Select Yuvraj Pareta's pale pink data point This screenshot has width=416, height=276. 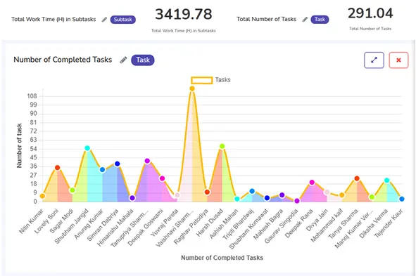click(177, 195)
